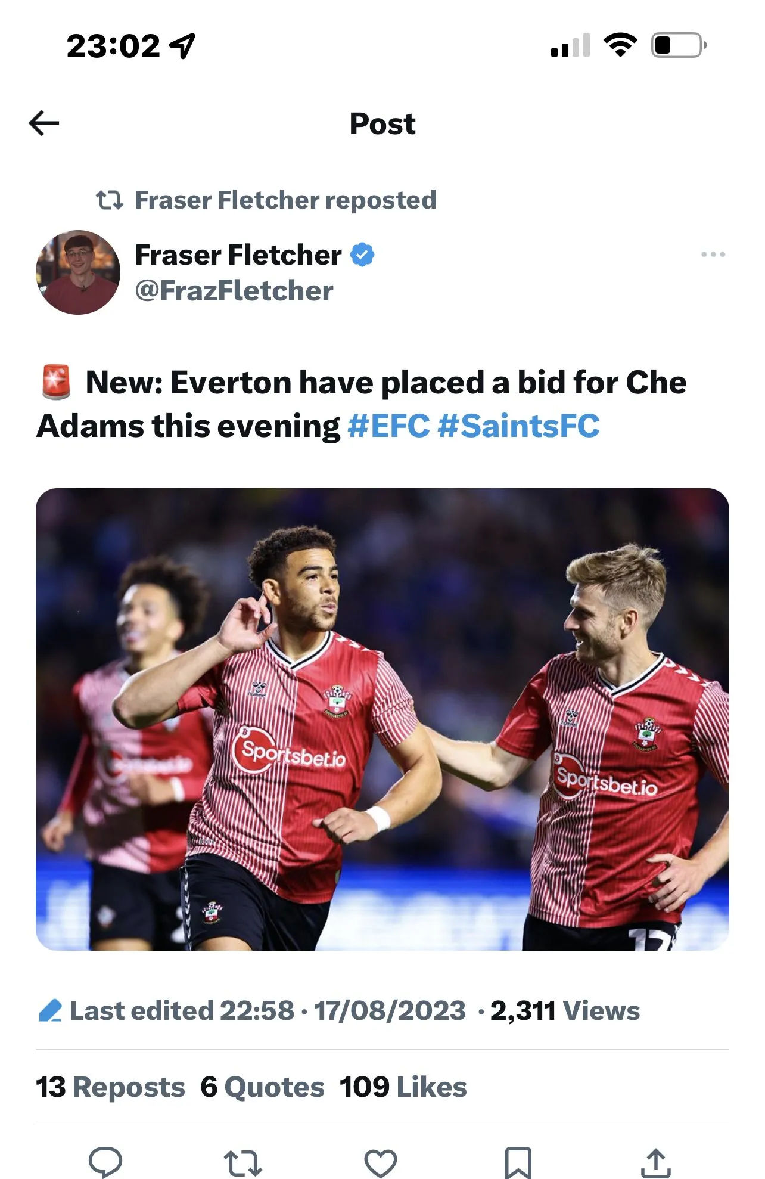Tap the share upload icon

click(655, 1162)
